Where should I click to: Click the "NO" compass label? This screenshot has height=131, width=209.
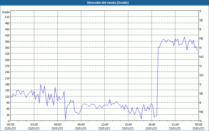(x=201, y=57)
